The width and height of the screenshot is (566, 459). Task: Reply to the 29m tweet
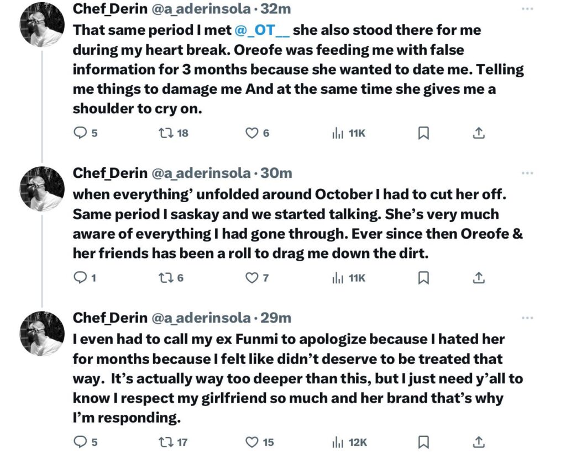(81, 442)
